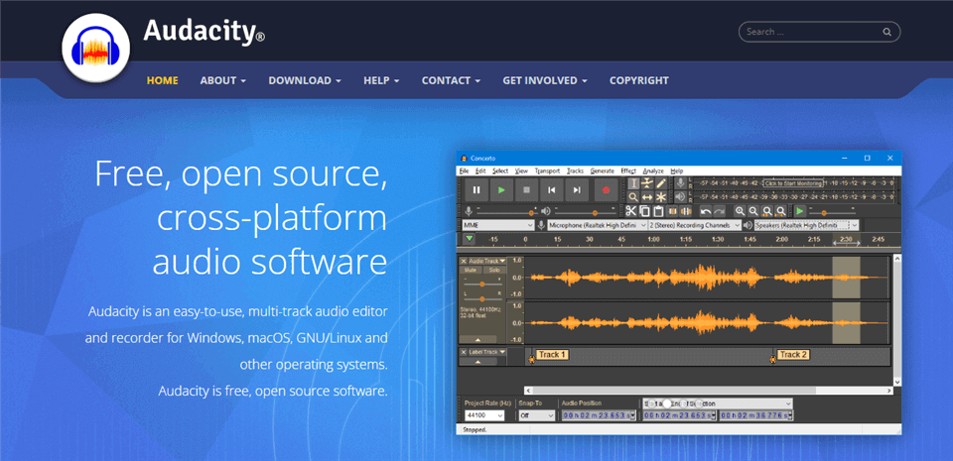The width and height of the screenshot is (953, 461).
Task: Click the Audacity headphones logo
Action: (x=95, y=48)
